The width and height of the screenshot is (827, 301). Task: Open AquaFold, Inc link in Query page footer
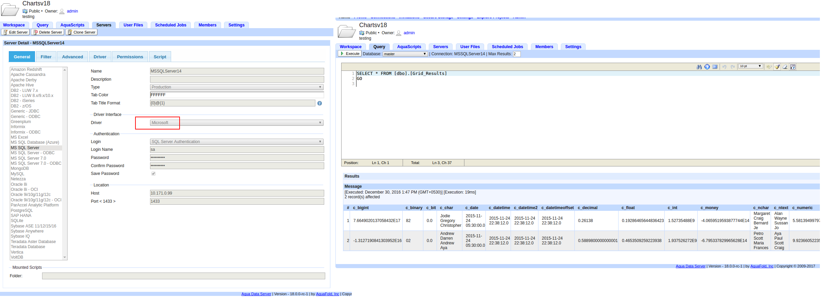coord(762,266)
